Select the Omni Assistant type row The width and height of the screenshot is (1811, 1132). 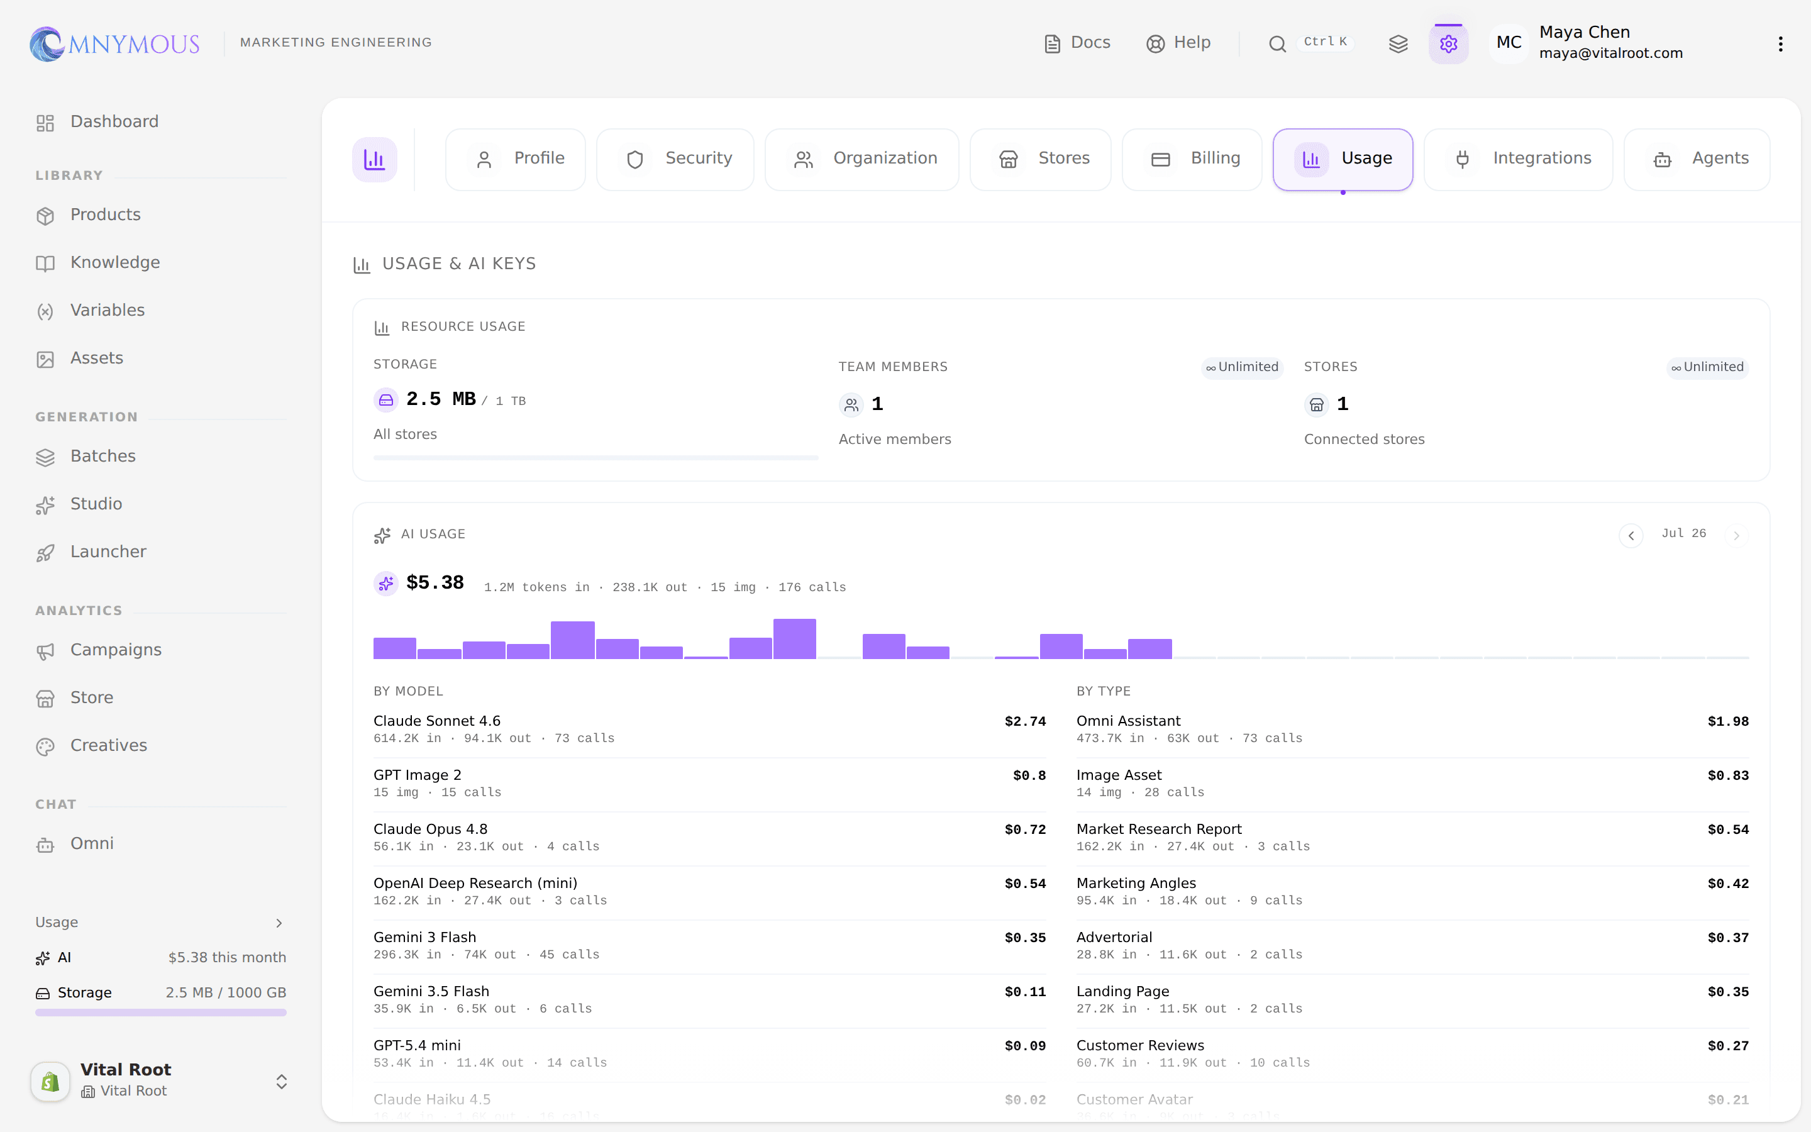pos(1412,730)
